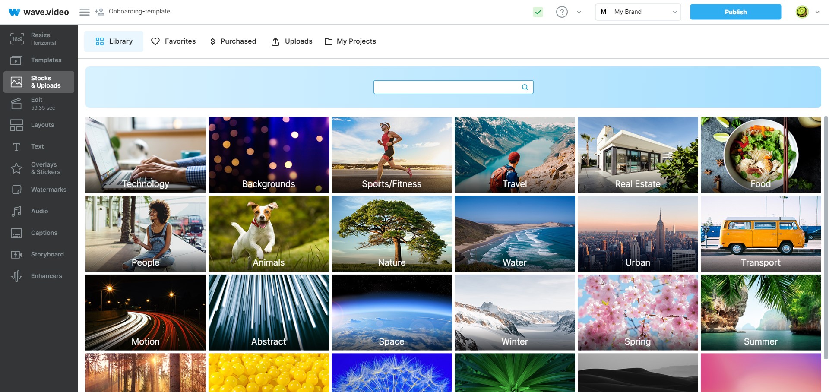
Task: Select Stocks & Uploads in sidebar
Action: tap(39, 82)
